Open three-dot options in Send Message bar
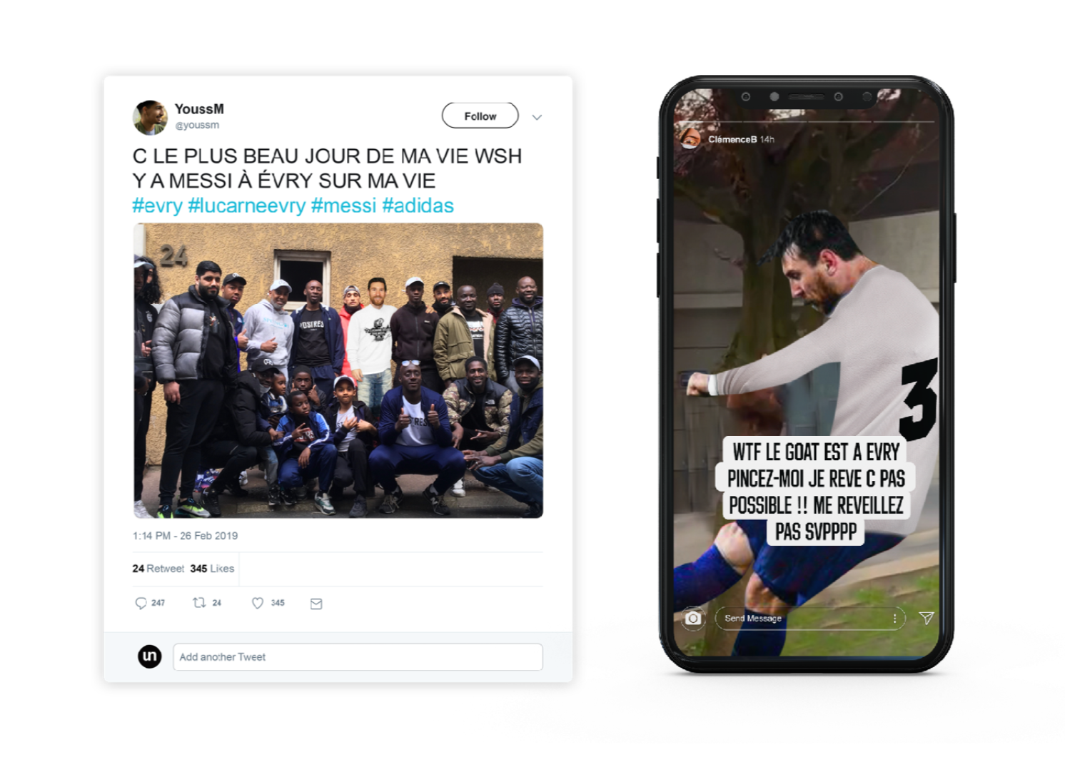This screenshot has width=1065, height=762. coord(894,619)
